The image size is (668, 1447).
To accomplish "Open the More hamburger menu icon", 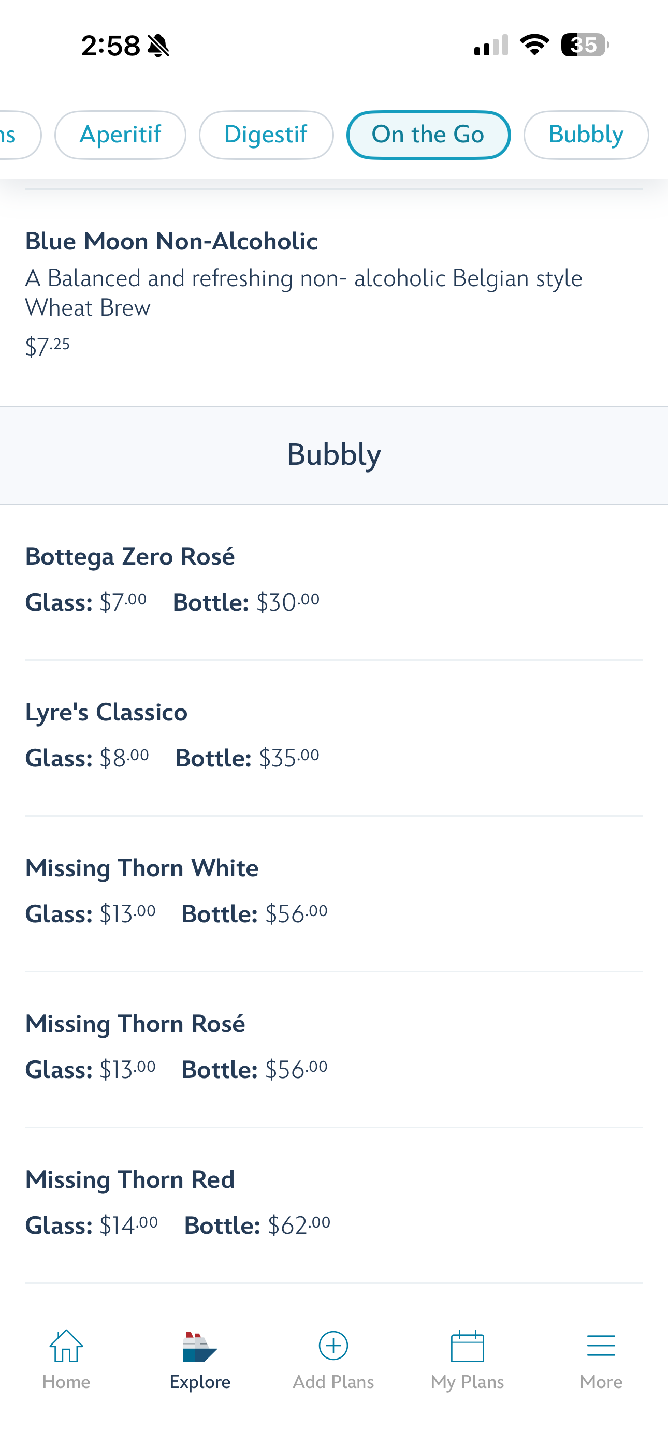I will (601, 1346).
